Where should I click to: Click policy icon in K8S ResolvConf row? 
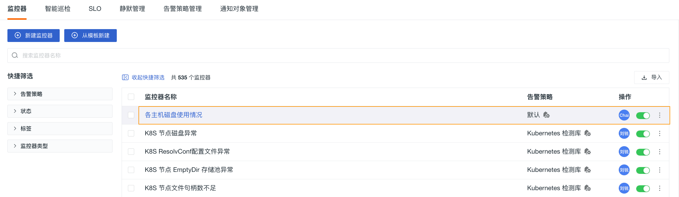587,152
